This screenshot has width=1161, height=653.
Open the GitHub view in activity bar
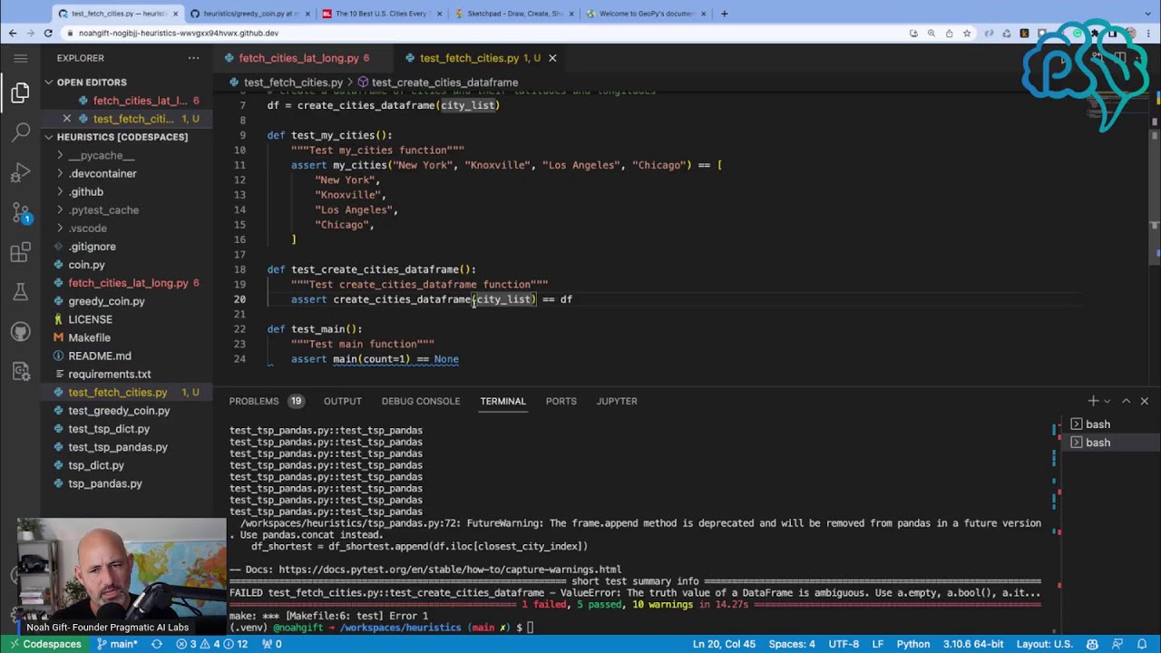21,332
